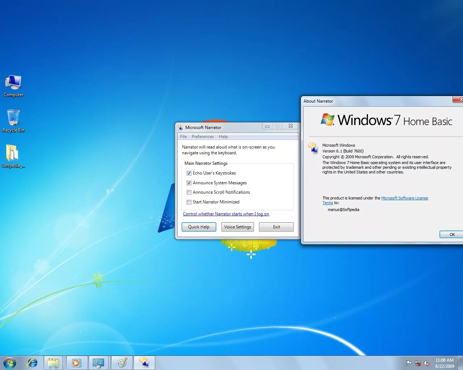Screen dimensions: 463x370
Task: Open the Preferences menu in Narrator
Action: tap(203, 137)
